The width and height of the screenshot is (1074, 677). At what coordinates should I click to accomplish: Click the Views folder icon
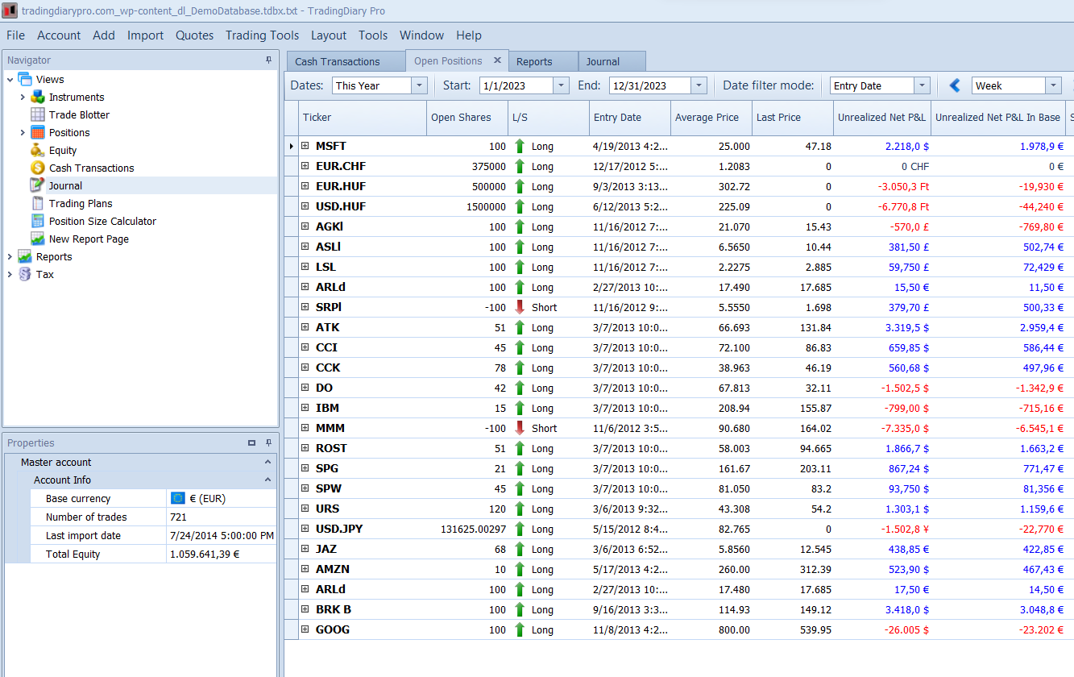click(x=24, y=79)
